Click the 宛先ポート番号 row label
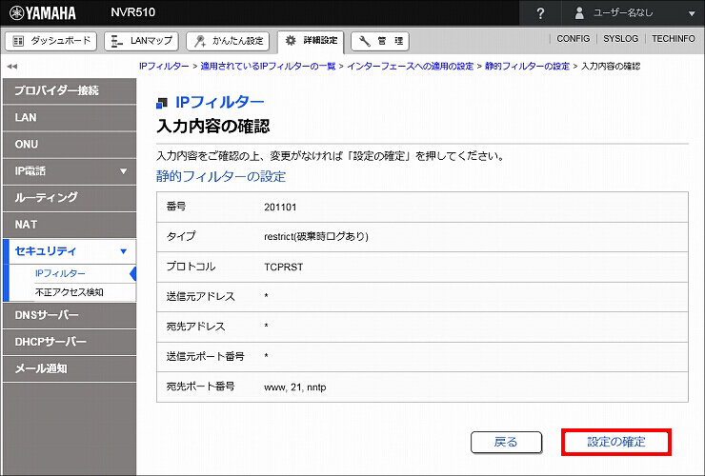The width and height of the screenshot is (705, 476). 200,387
